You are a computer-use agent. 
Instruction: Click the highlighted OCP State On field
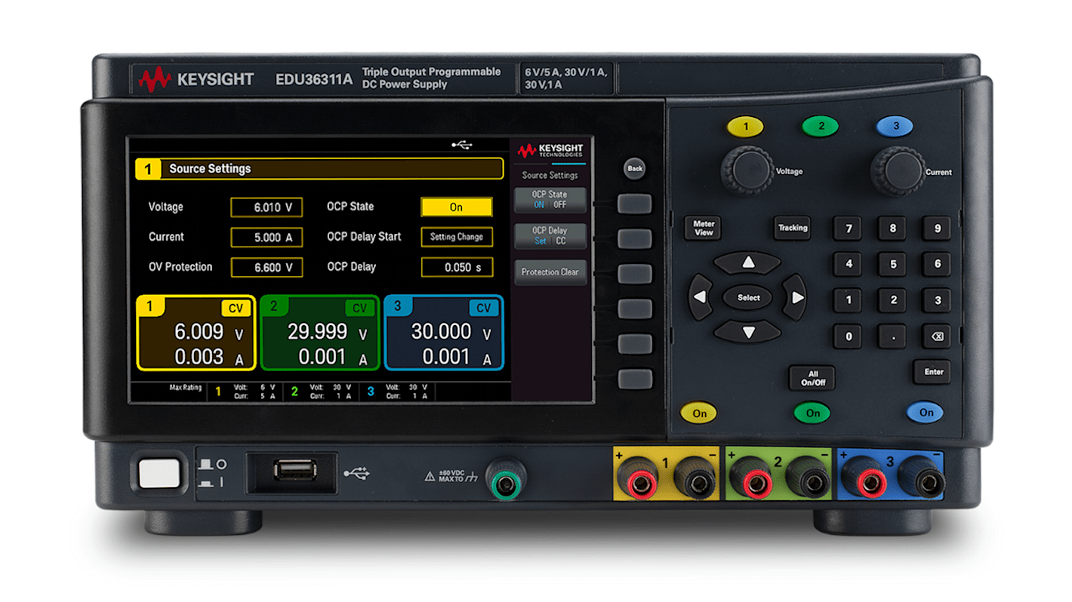pyautogui.click(x=457, y=207)
